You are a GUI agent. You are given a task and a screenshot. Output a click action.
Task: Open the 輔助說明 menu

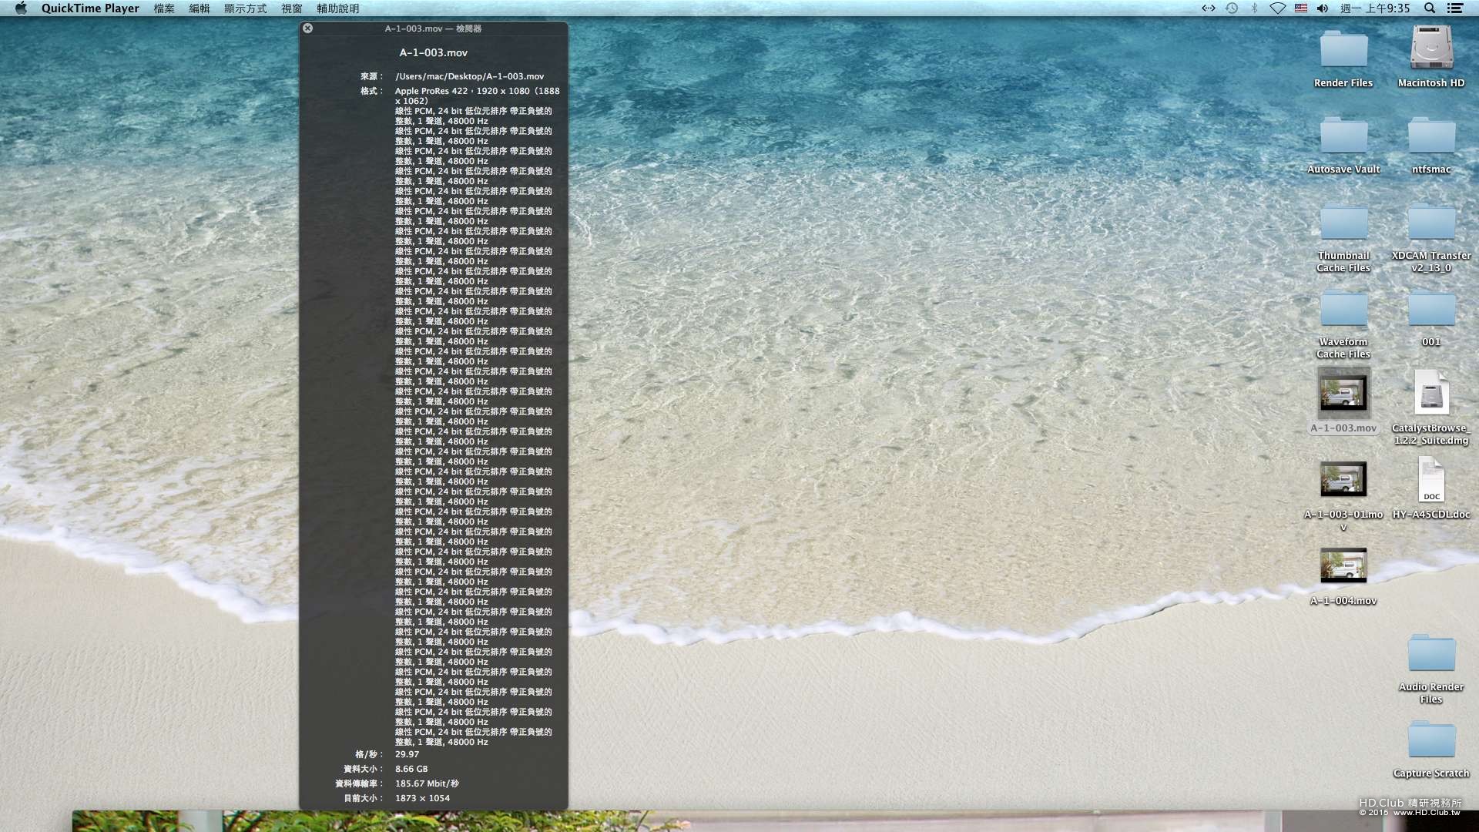(338, 8)
